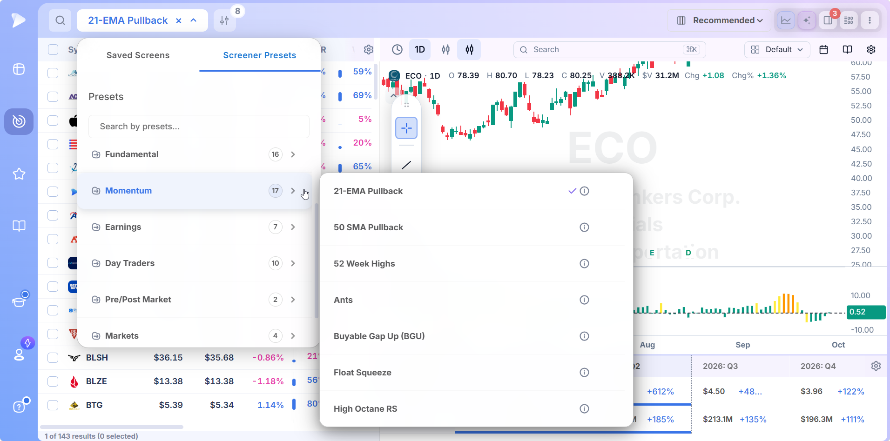Open the screener filters sliders icon
The height and width of the screenshot is (441, 890).
click(x=224, y=20)
